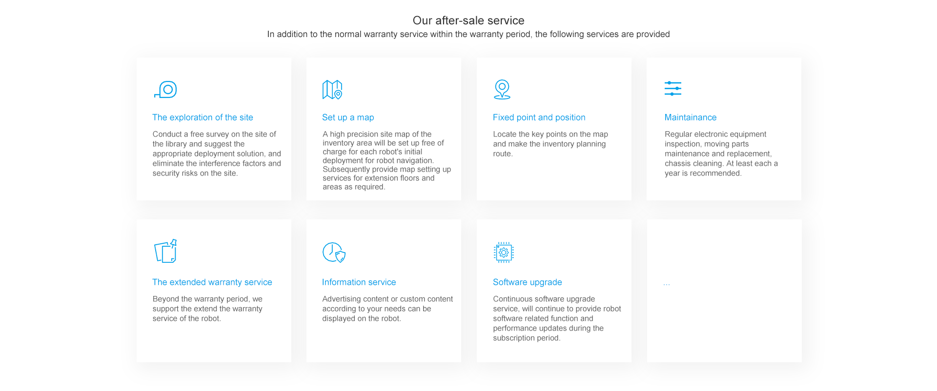Open 'Fixed point and position' heading

click(x=539, y=117)
